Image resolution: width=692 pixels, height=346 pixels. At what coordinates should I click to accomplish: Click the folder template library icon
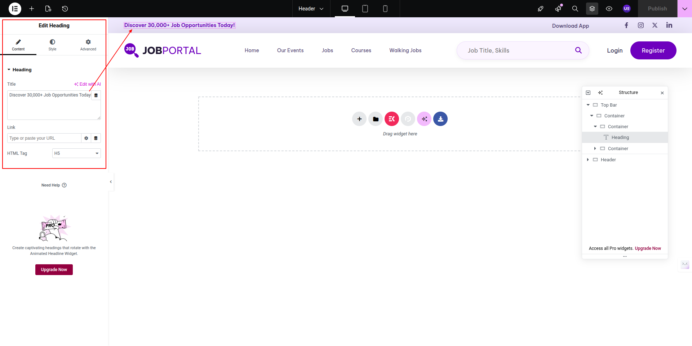[x=376, y=119]
